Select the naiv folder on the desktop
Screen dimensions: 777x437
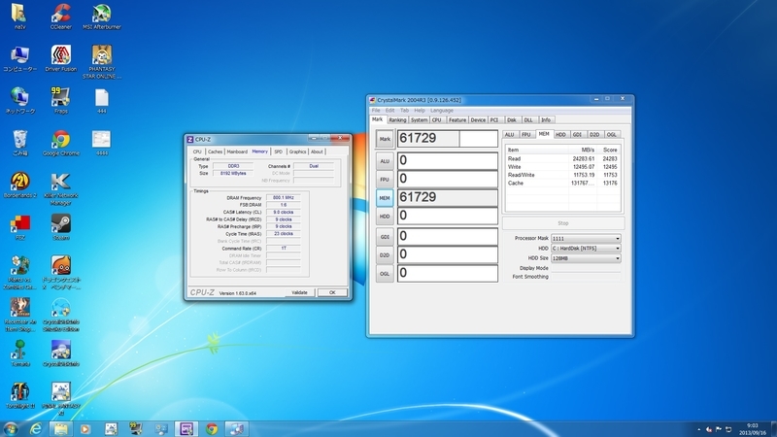20,17
